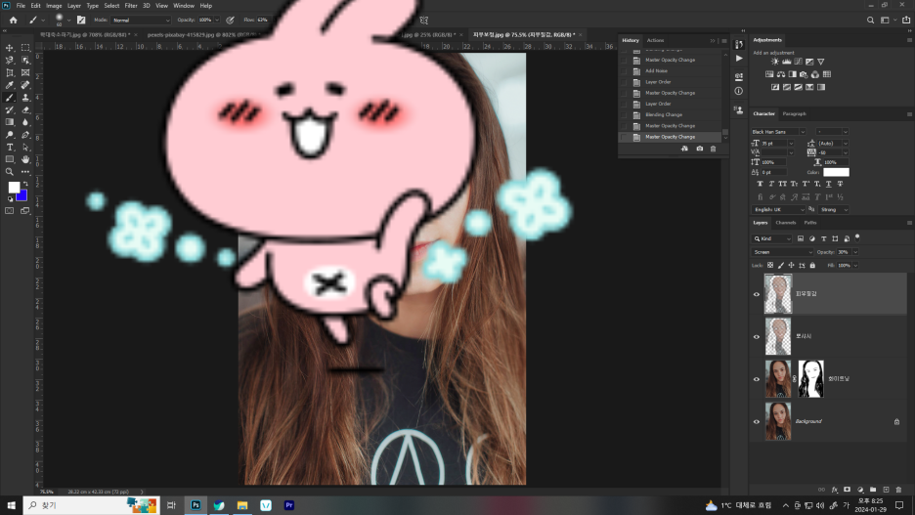Switch to the Paragraph tab
The width and height of the screenshot is (915, 515).
point(794,113)
